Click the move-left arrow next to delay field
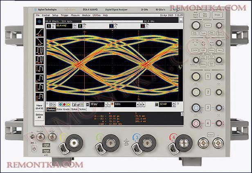 tap(138, 105)
